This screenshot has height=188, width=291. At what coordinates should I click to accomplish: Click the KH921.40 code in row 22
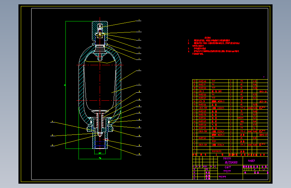tap(202, 81)
